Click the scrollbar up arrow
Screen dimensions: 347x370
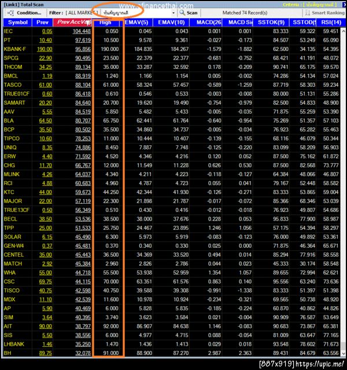(343, 31)
